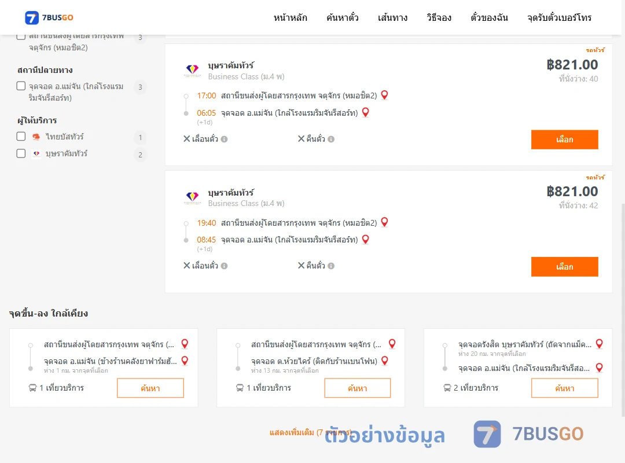Image resolution: width=625 pixels, height=463 pixels.
Task: Click the ไทยบัสทัวร์ operator logo in filters
Action: click(x=36, y=137)
